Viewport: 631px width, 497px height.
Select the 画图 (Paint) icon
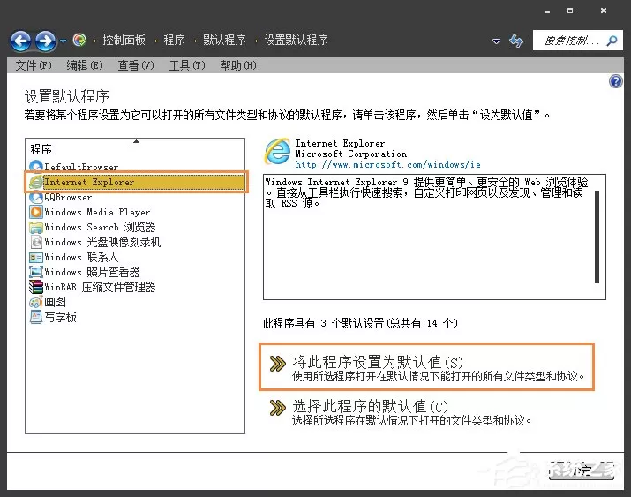click(x=36, y=302)
